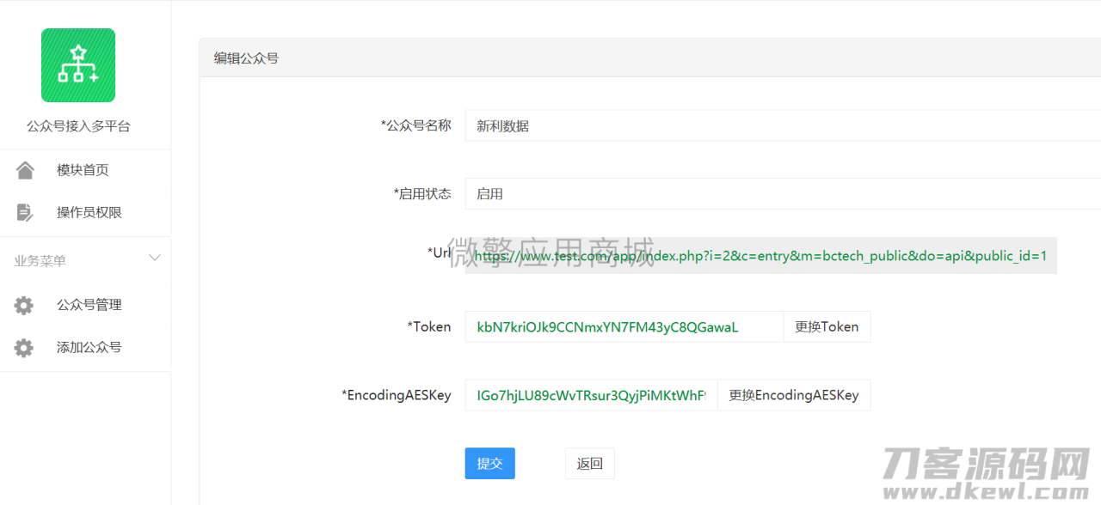Open 操作员权限 menu item
The image size is (1101, 505).
(x=89, y=212)
